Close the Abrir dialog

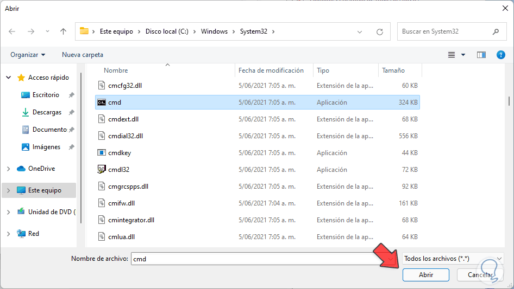click(x=505, y=8)
